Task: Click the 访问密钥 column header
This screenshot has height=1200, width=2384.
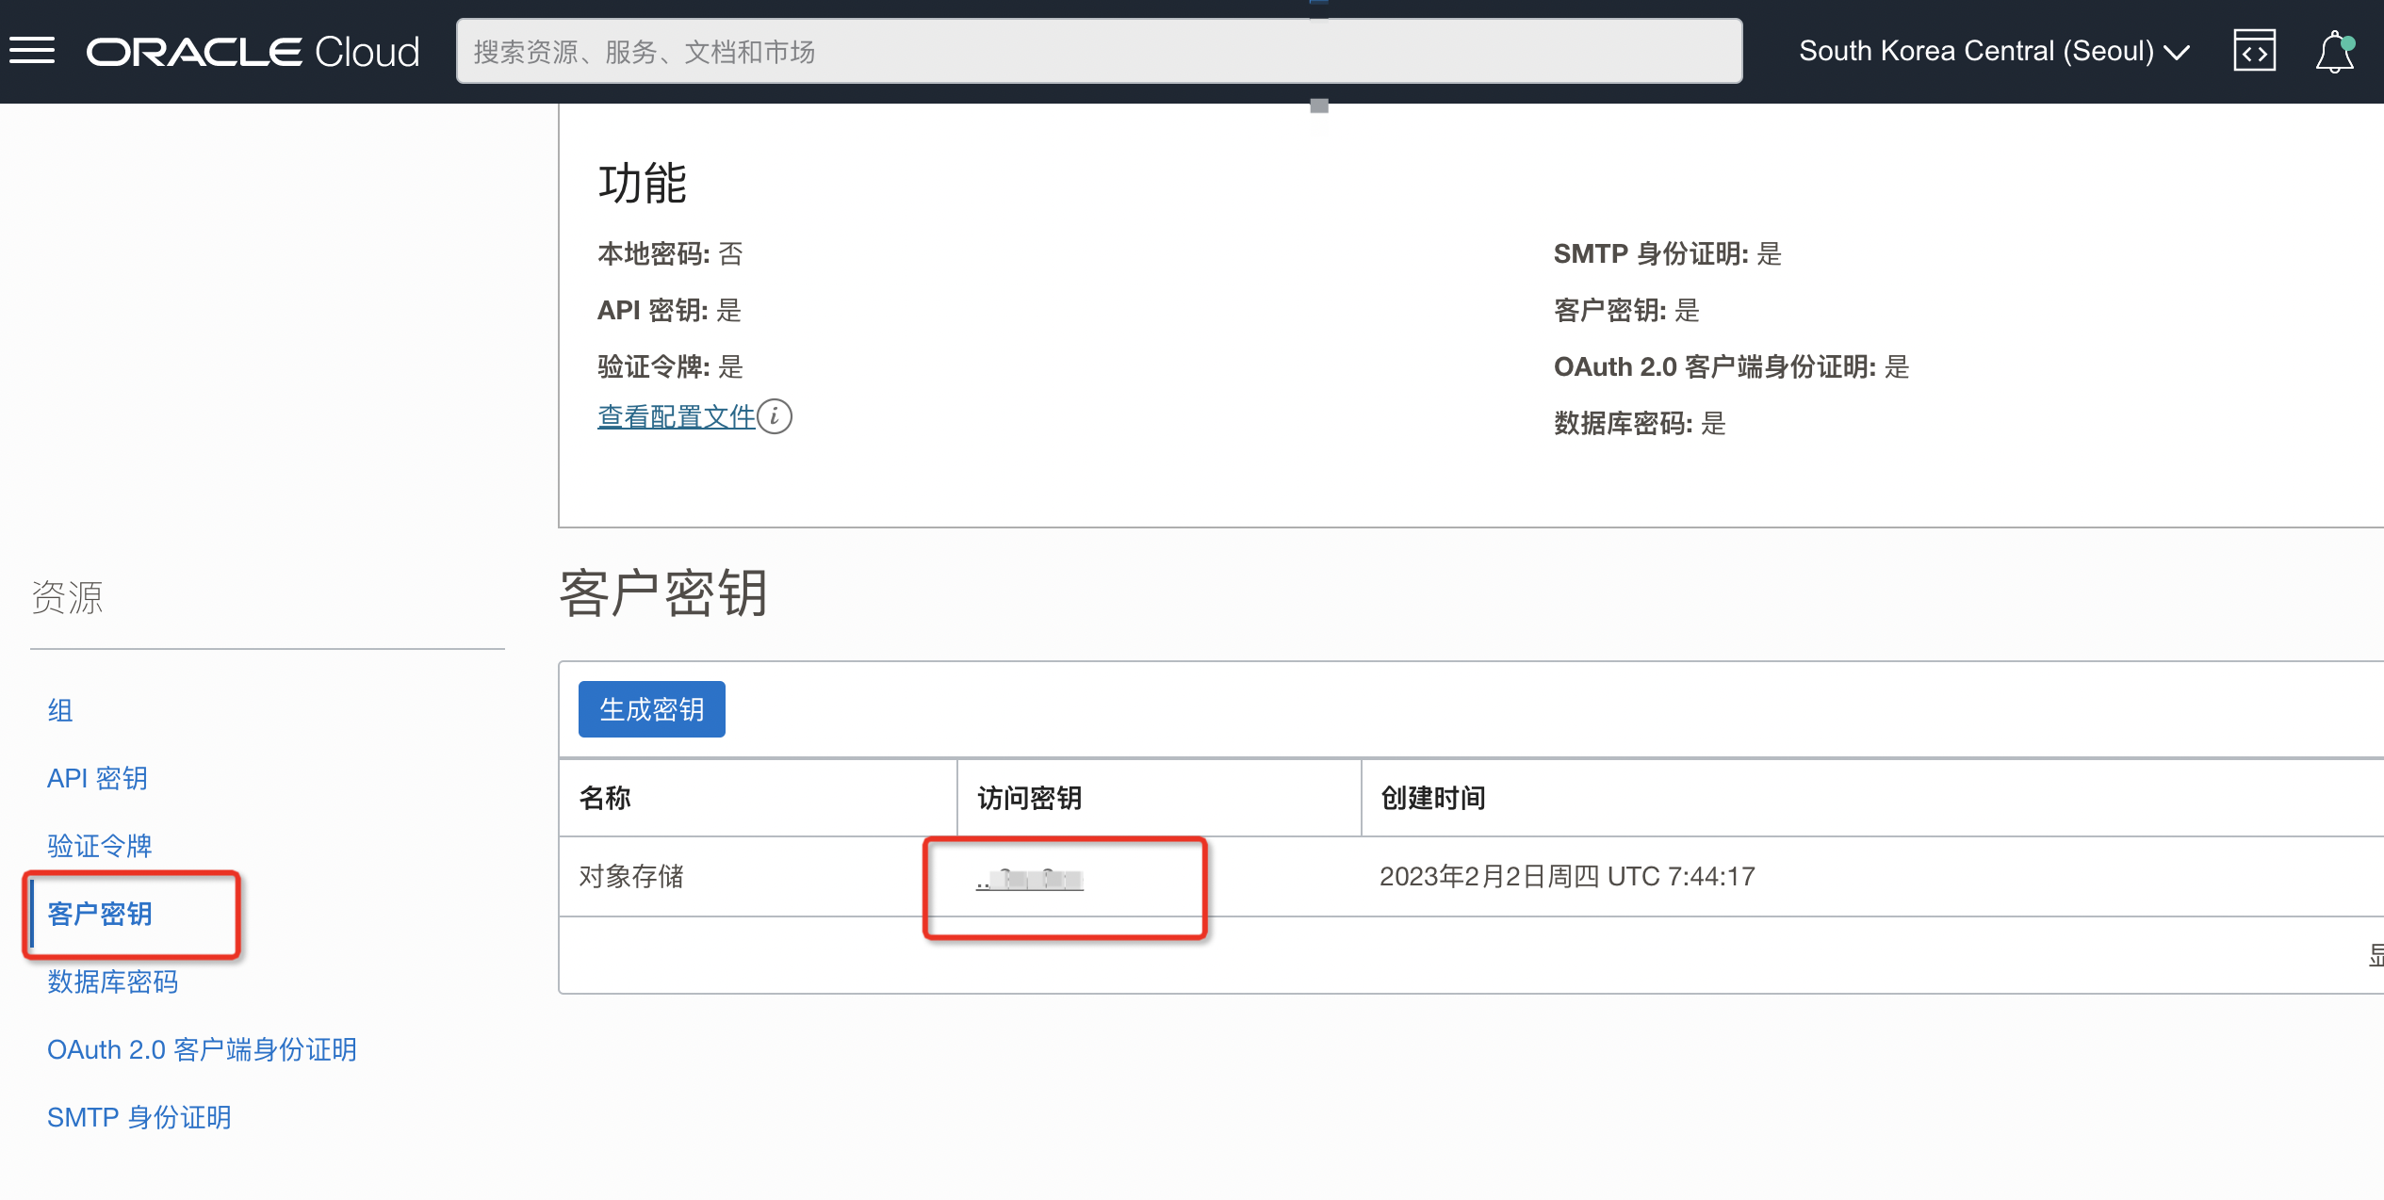Action: coord(1029,798)
